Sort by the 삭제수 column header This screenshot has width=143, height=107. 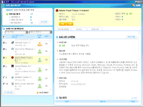coord(46,36)
